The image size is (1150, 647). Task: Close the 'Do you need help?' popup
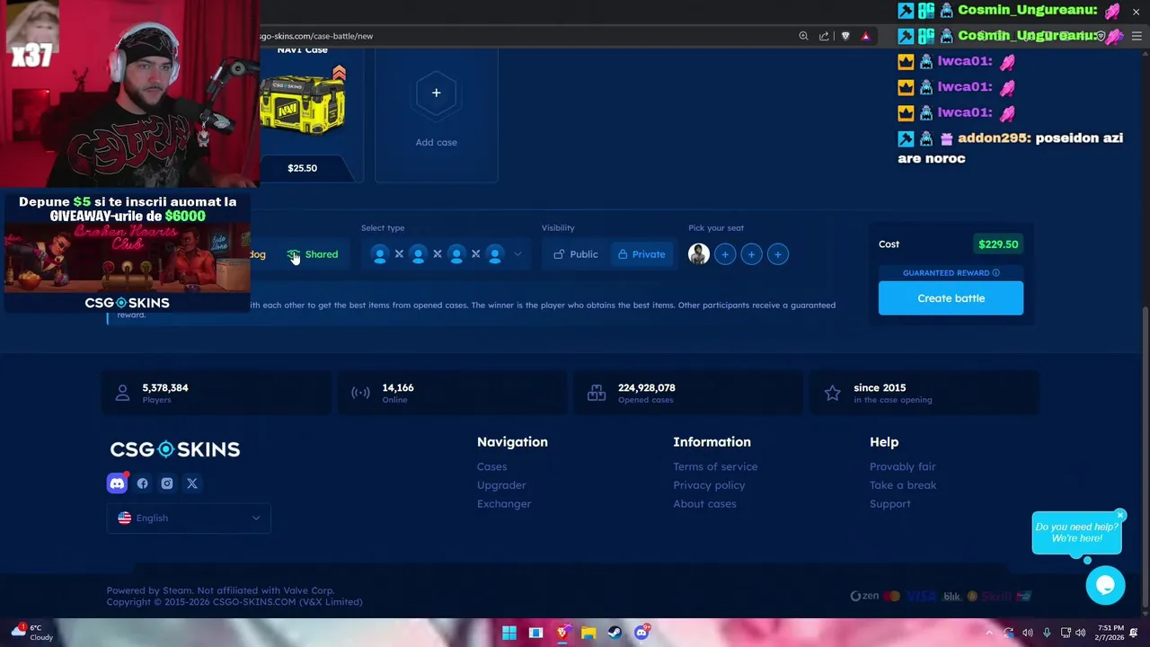tap(1120, 515)
